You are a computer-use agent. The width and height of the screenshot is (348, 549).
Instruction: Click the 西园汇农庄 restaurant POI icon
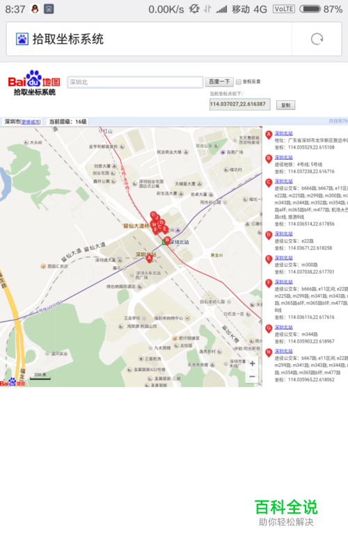43,266
